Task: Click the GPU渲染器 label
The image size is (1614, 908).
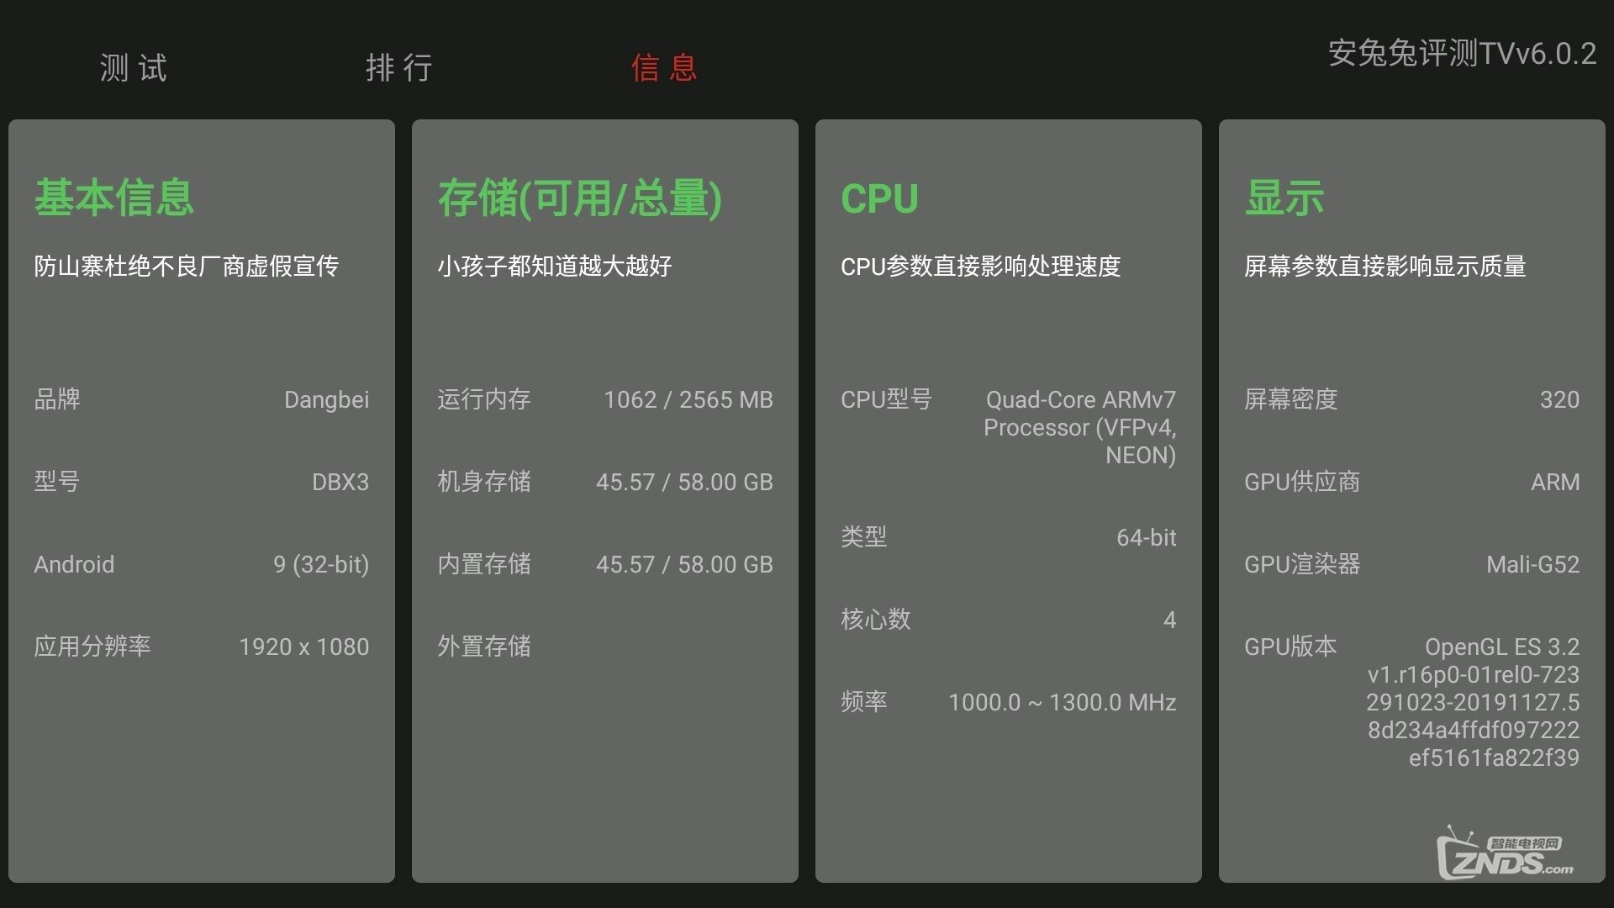Action: [x=1302, y=564]
